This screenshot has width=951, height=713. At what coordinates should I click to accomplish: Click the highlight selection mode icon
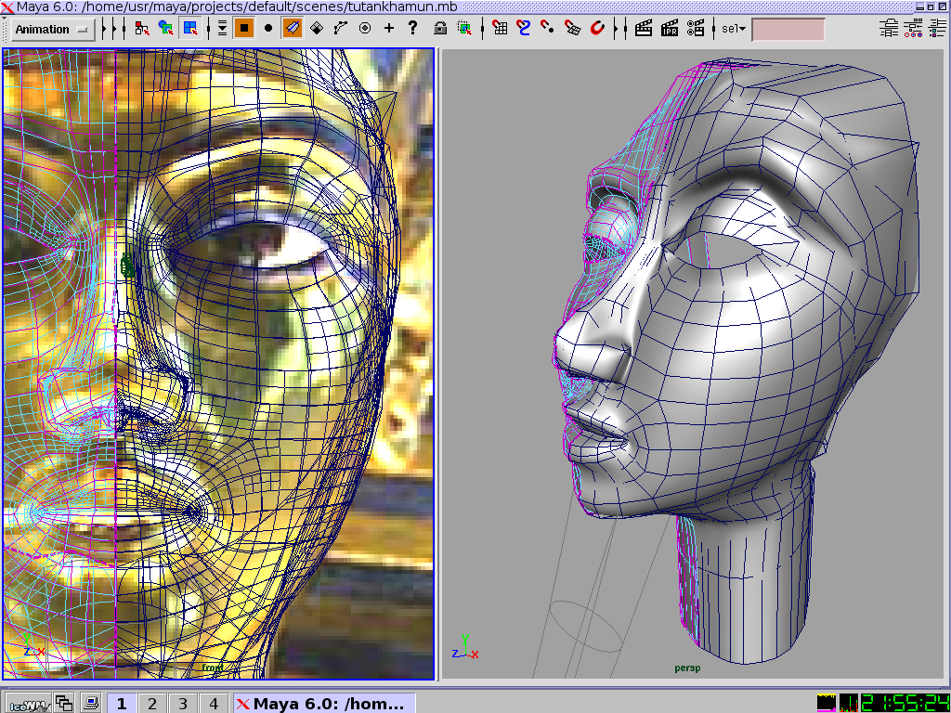464,28
